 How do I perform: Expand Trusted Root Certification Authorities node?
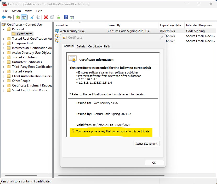(x=4, y=39)
